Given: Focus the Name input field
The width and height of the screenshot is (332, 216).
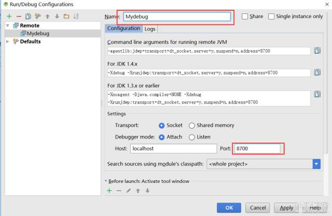Looking at the screenshot, I should pos(177,17).
